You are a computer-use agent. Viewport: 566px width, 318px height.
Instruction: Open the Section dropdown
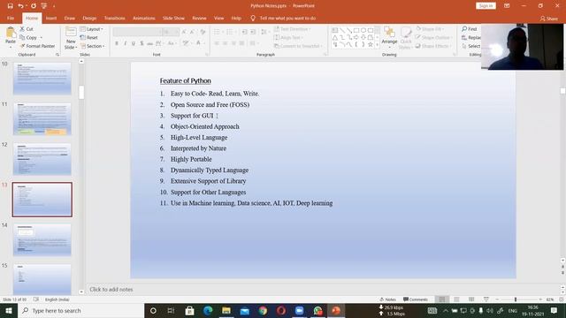pos(92,46)
